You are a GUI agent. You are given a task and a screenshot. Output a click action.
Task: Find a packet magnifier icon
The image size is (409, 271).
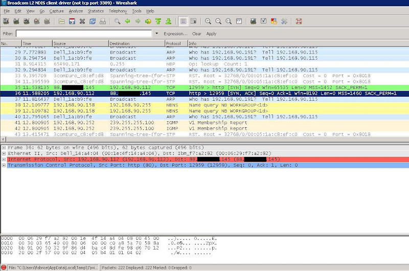tap(118, 21)
